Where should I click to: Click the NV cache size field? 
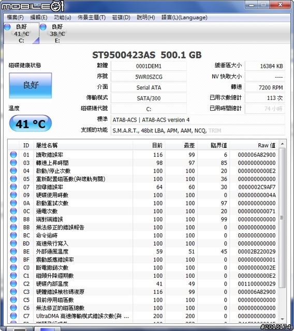(265, 77)
